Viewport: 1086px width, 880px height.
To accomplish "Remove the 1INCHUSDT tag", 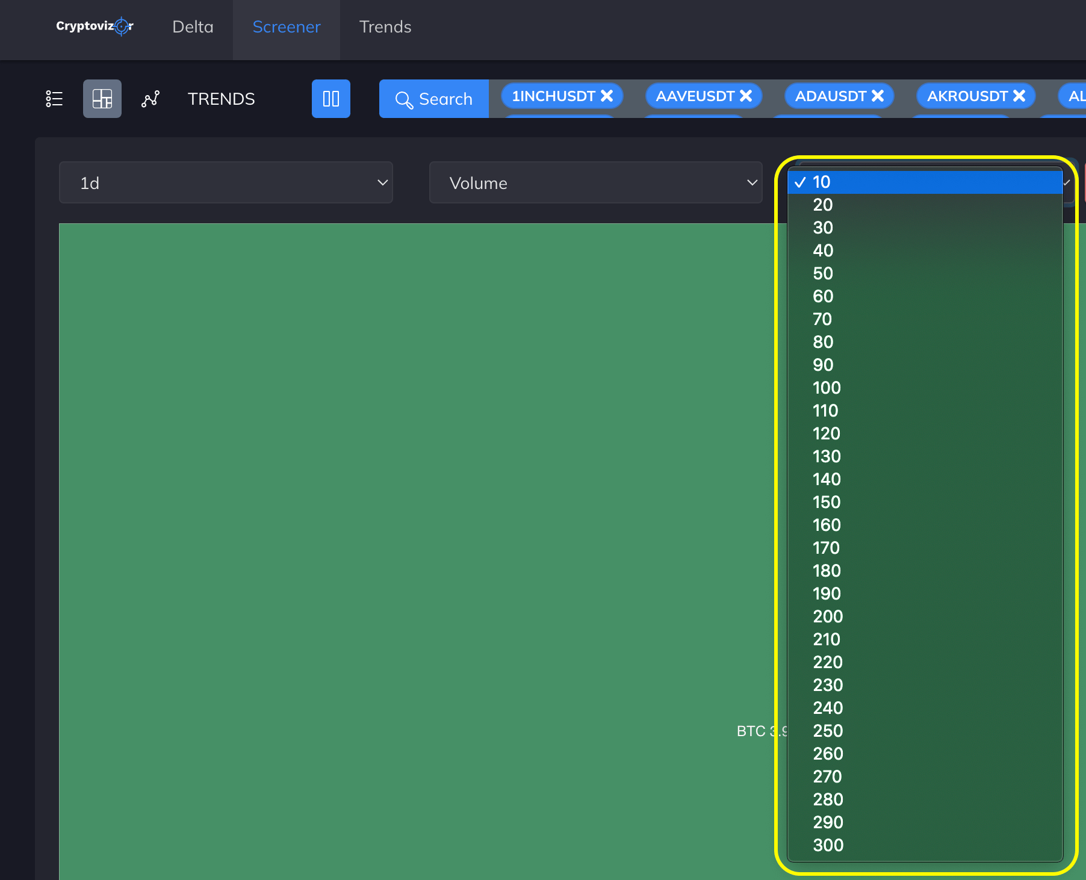I will click(607, 96).
